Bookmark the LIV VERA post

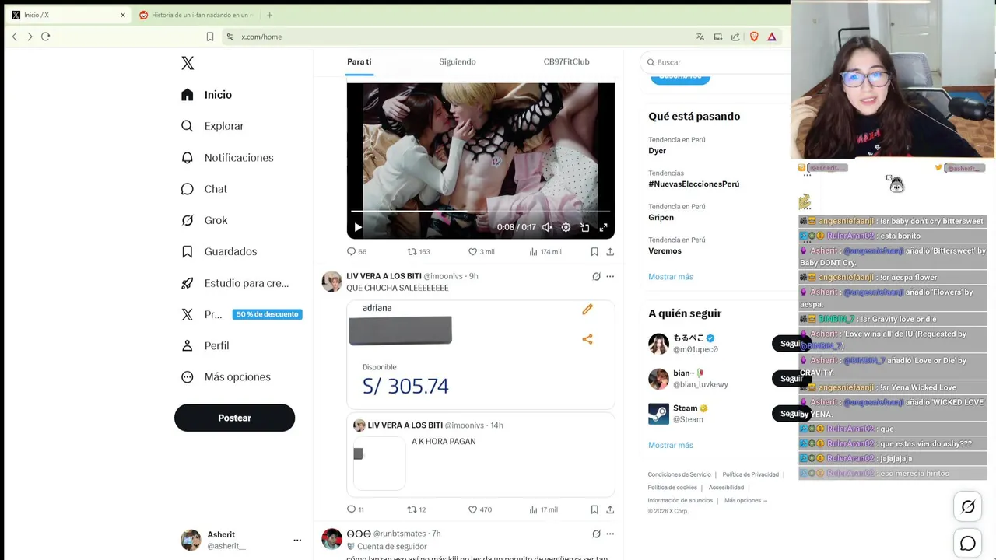click(594, 509)
